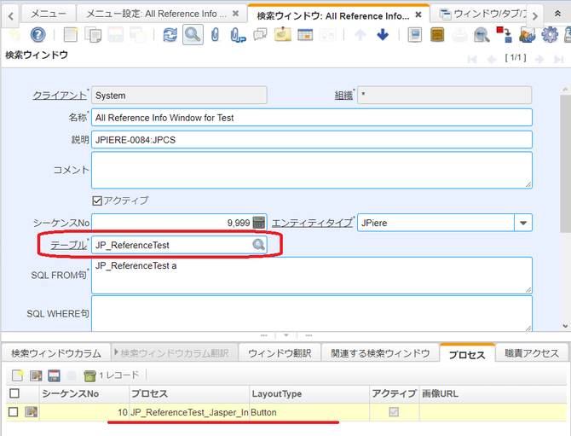Open the Archive viewer cabinet icon
This screenshot has height=436, width=571.
pyautogui.click(x=437, y=35)
